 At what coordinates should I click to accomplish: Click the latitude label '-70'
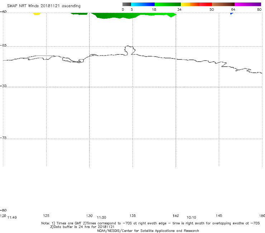3,86
